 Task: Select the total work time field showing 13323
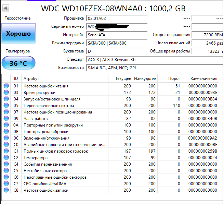pos(207,51)
